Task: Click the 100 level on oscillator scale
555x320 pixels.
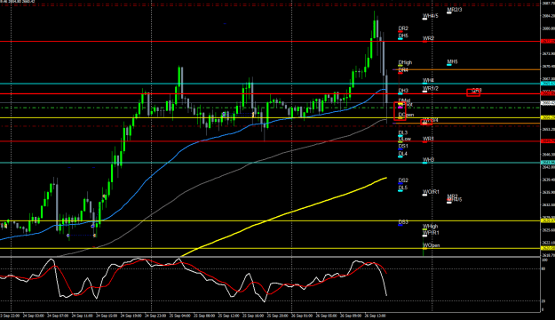Action: (x=544, y=260)
